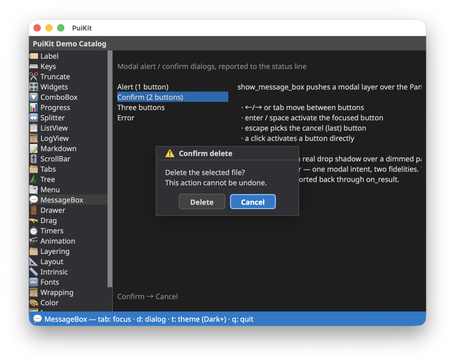The height and width of the screenshot is (364, 455).
Task: Click the straight ruler icon beside Intrinsic
Action: tap(33, 272)
